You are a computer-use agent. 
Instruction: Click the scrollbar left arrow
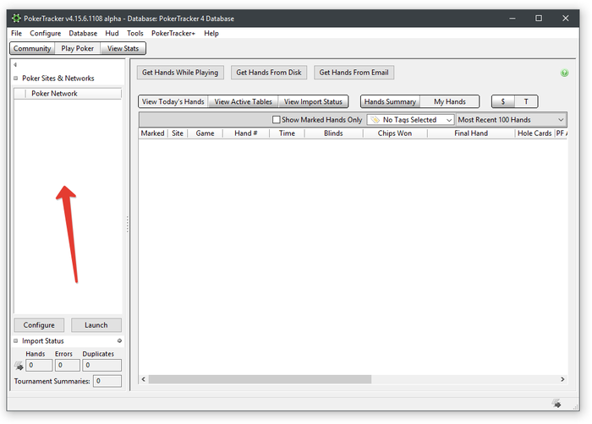coord(144,379)
